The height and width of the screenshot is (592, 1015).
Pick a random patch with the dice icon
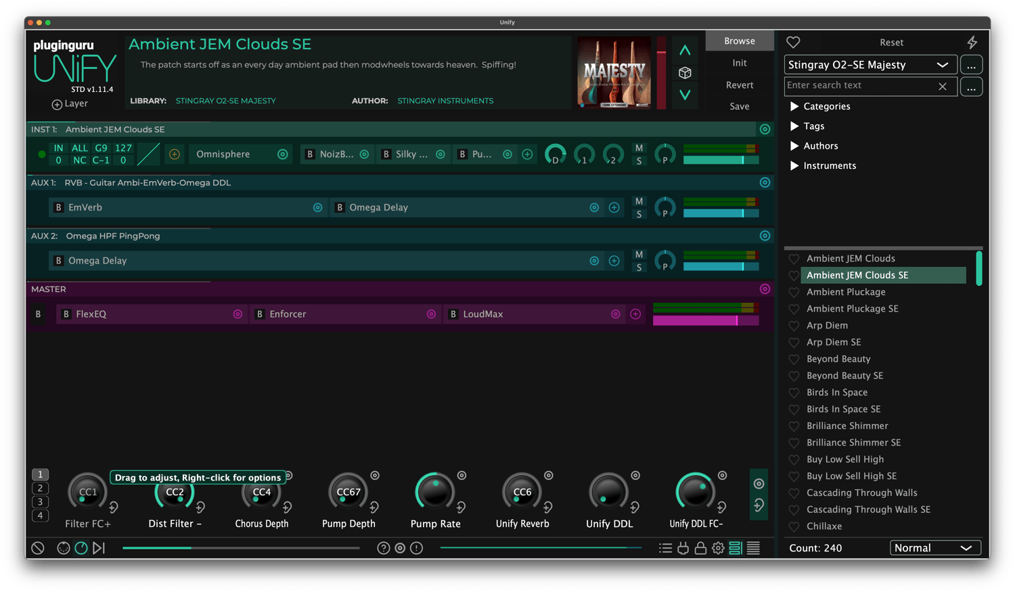[685, 73]
